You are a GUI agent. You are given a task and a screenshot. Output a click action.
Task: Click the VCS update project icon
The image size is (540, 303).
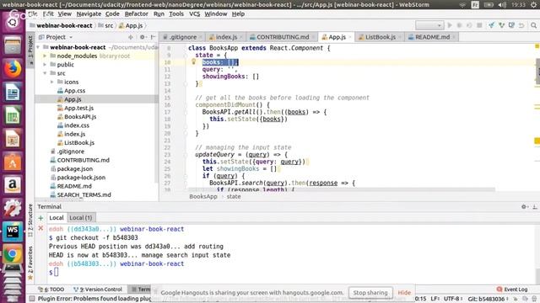[x=491, y=25]
